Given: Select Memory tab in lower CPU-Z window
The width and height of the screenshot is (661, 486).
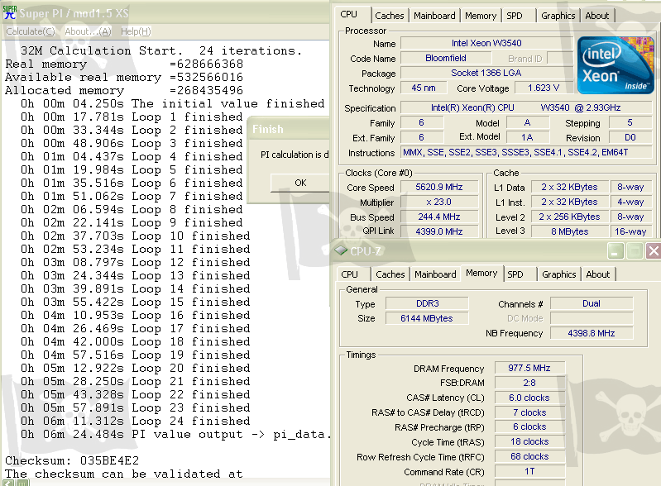Looking at the screenshot, I should click(481, 273).
